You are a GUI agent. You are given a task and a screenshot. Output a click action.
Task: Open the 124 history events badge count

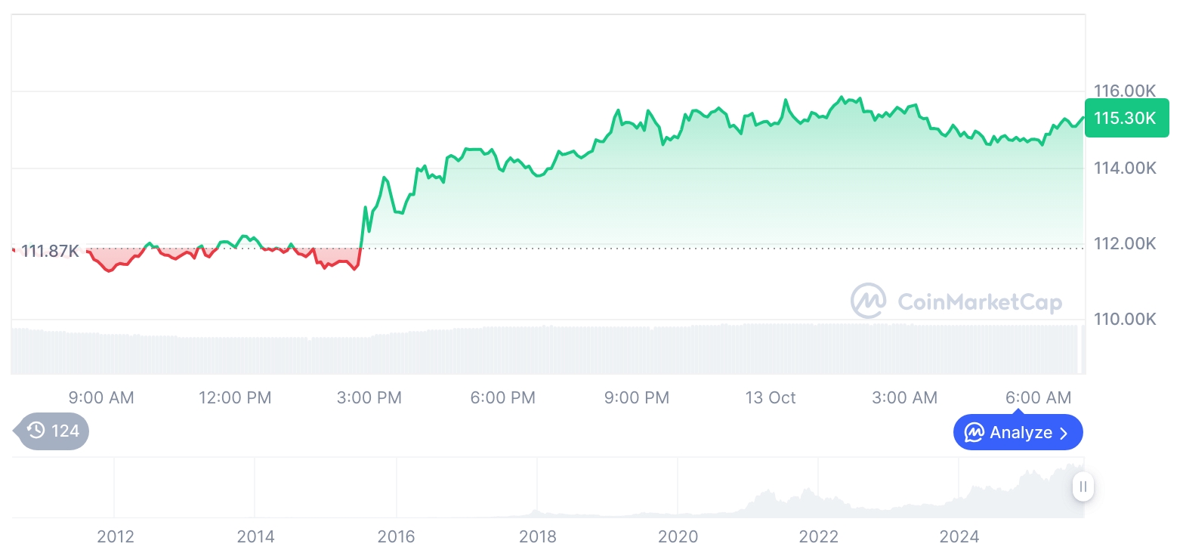point(65,431)
